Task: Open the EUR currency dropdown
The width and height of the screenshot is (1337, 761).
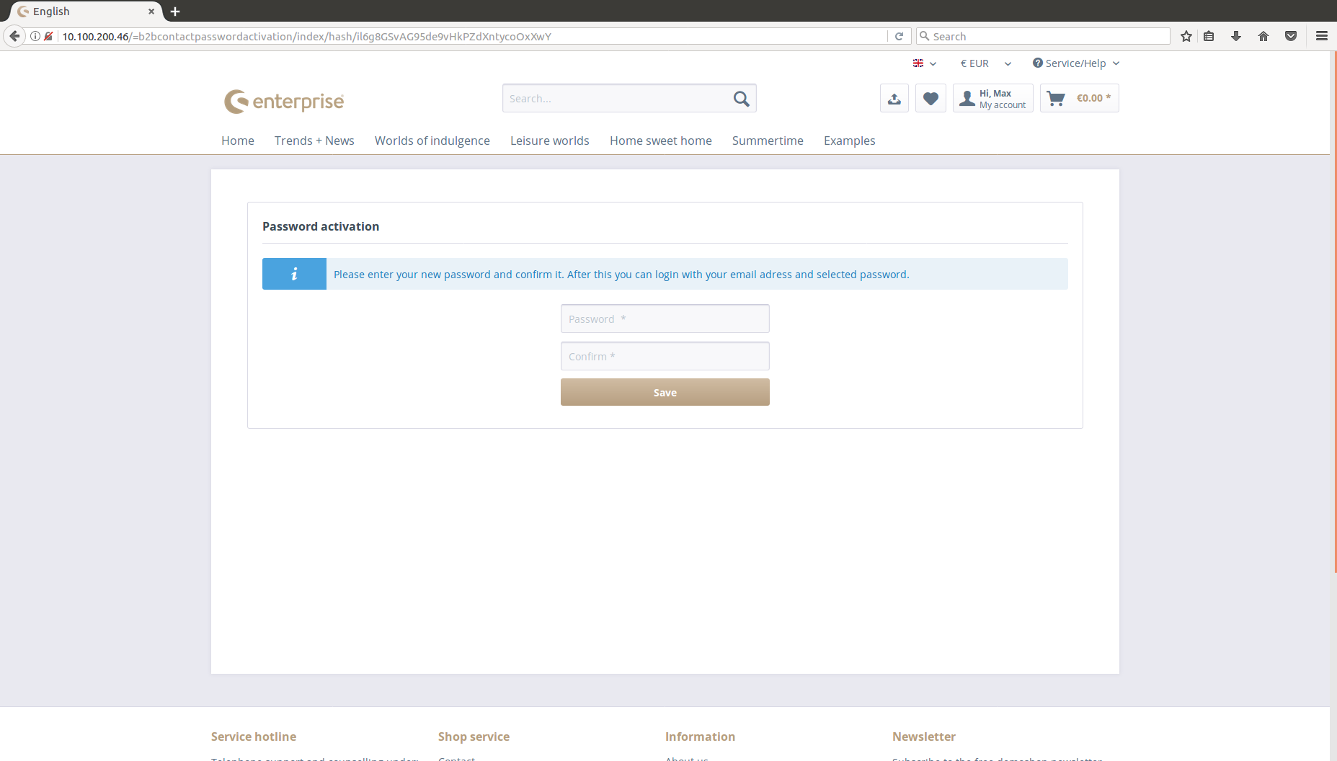Action: pyautogui.click(x=985, y=63)
